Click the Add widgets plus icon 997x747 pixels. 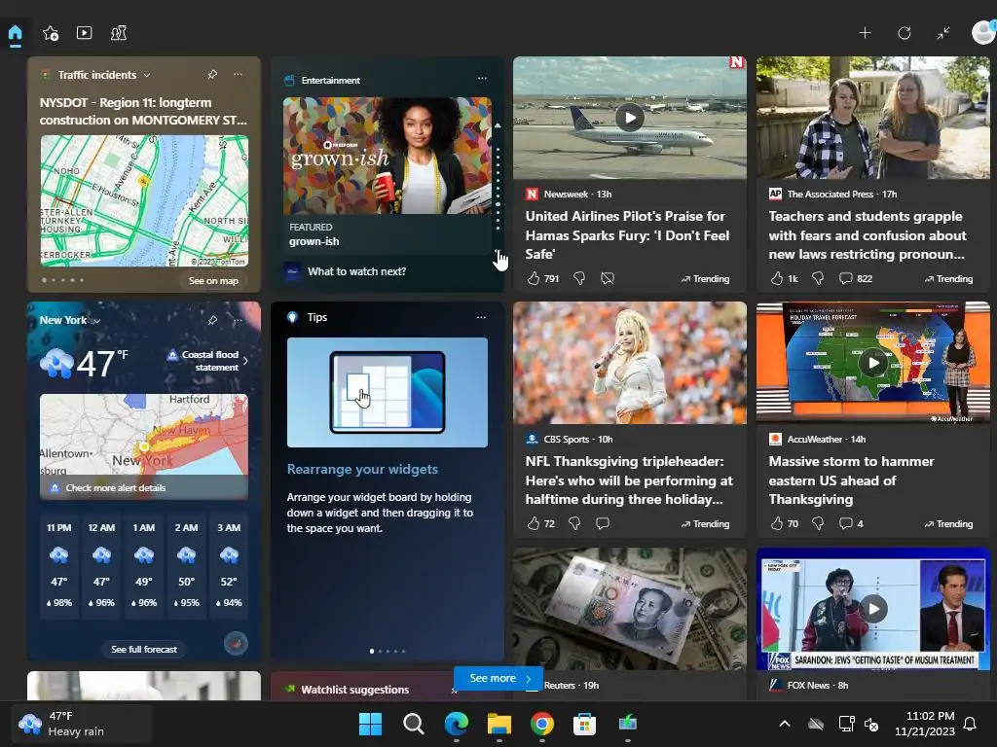(x=865, y=33)
